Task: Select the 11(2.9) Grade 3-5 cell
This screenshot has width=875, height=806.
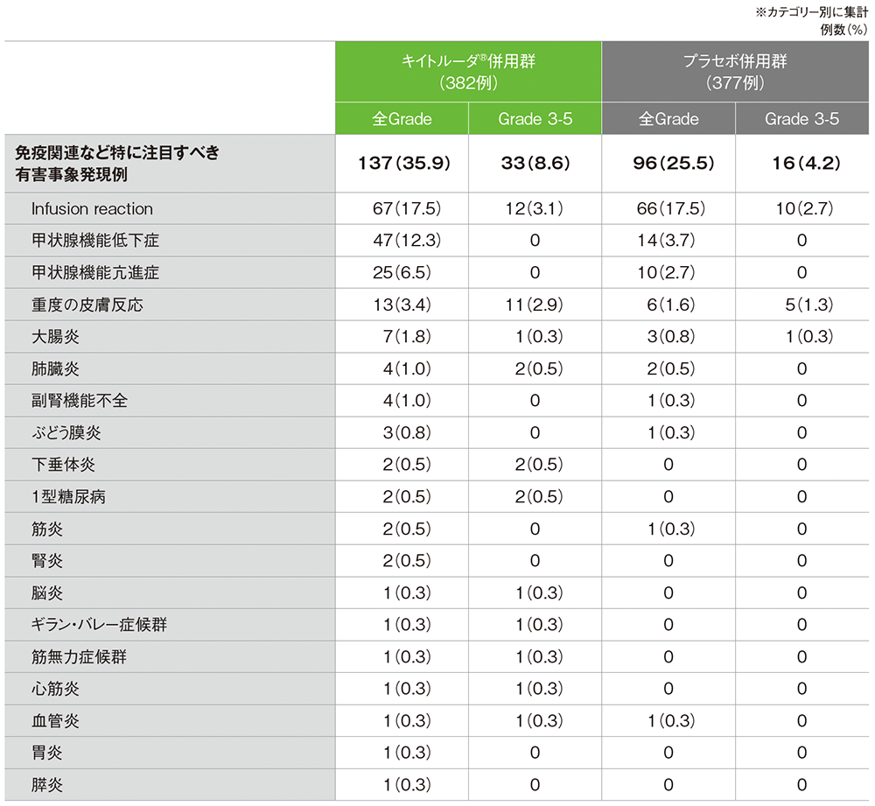Action: (x=535, y=305)
